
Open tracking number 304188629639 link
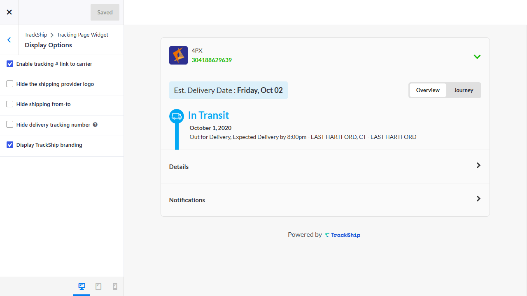212,60
